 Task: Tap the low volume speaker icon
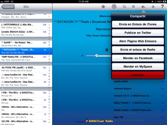point(82,56)
